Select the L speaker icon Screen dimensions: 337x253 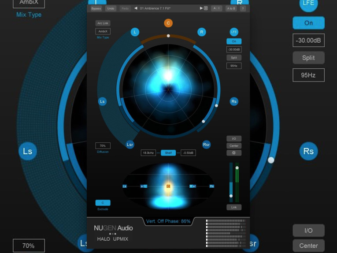(135, 32)
